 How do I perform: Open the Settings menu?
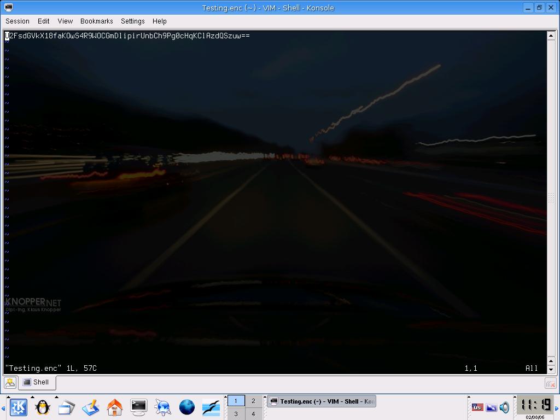(132, 21)
